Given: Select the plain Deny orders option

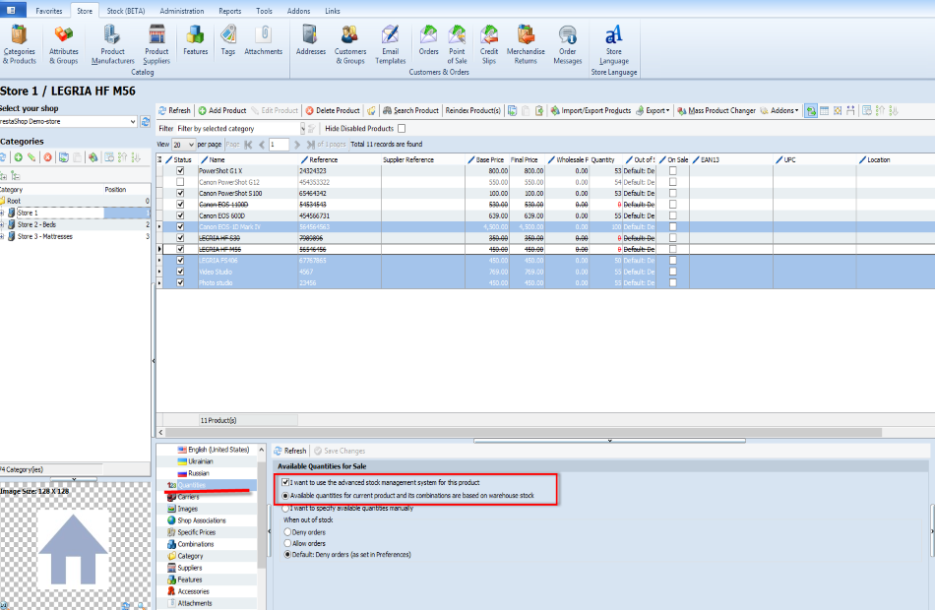Looking at the screenshot, I should click(x=287, y=532).
